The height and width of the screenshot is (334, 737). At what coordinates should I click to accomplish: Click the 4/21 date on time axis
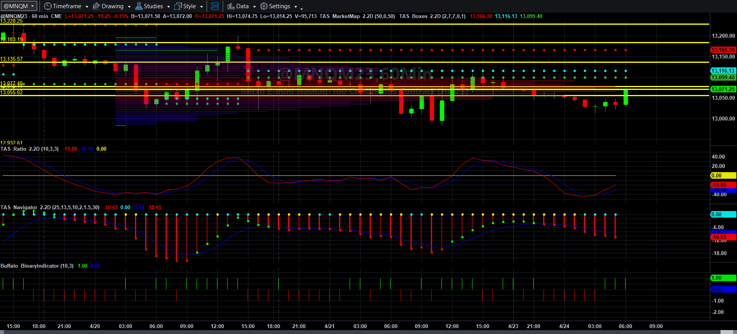330,326
